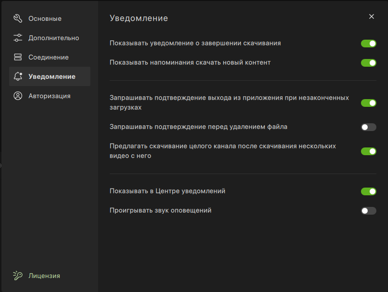
Task: Click the server icon beside Соединение
Action: click(x=18, y=58)
